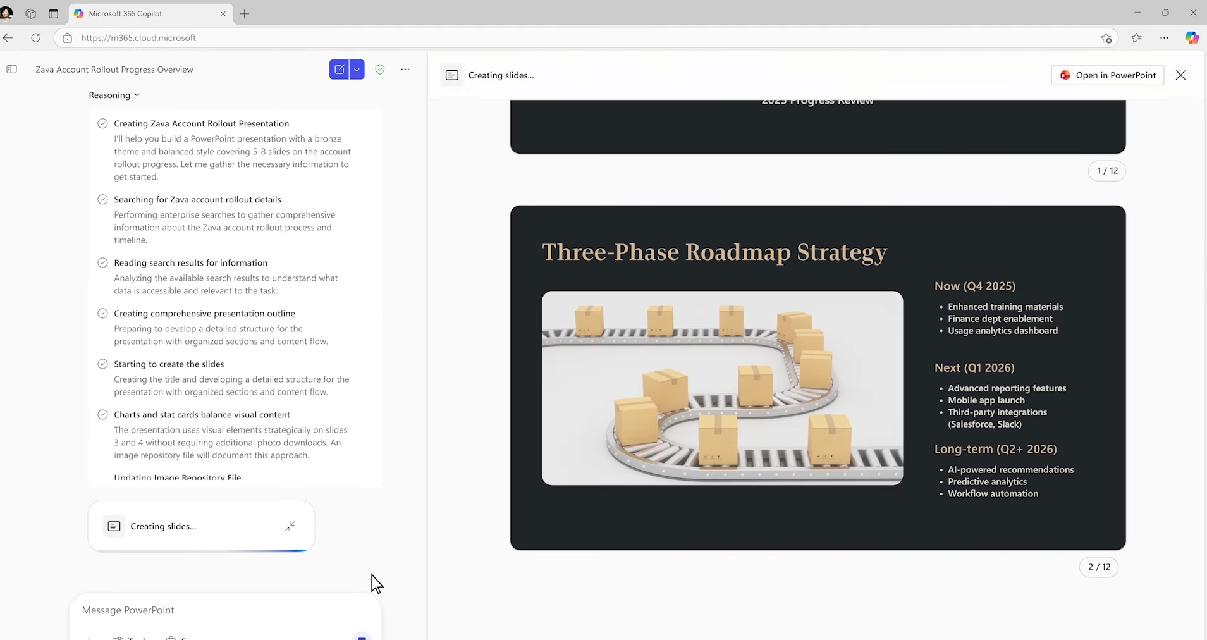The image size is (1207, 640).
Task: Click the check icon beside Creating comprehensive presentation outline
Action: [102, 313]
